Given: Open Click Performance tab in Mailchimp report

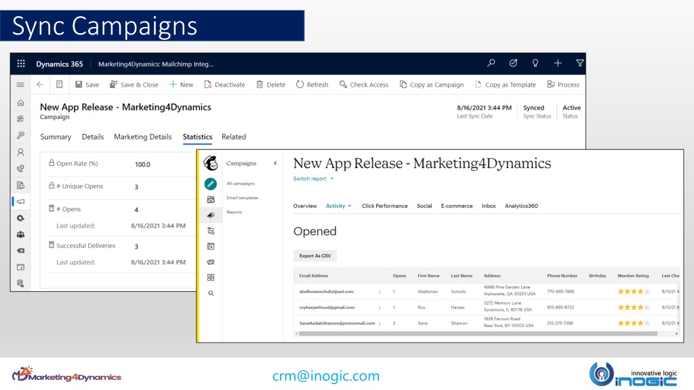Looking at the screenshot, I should pos(385,206).
